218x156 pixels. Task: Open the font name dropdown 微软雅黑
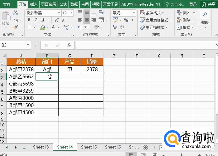[59, 13]
